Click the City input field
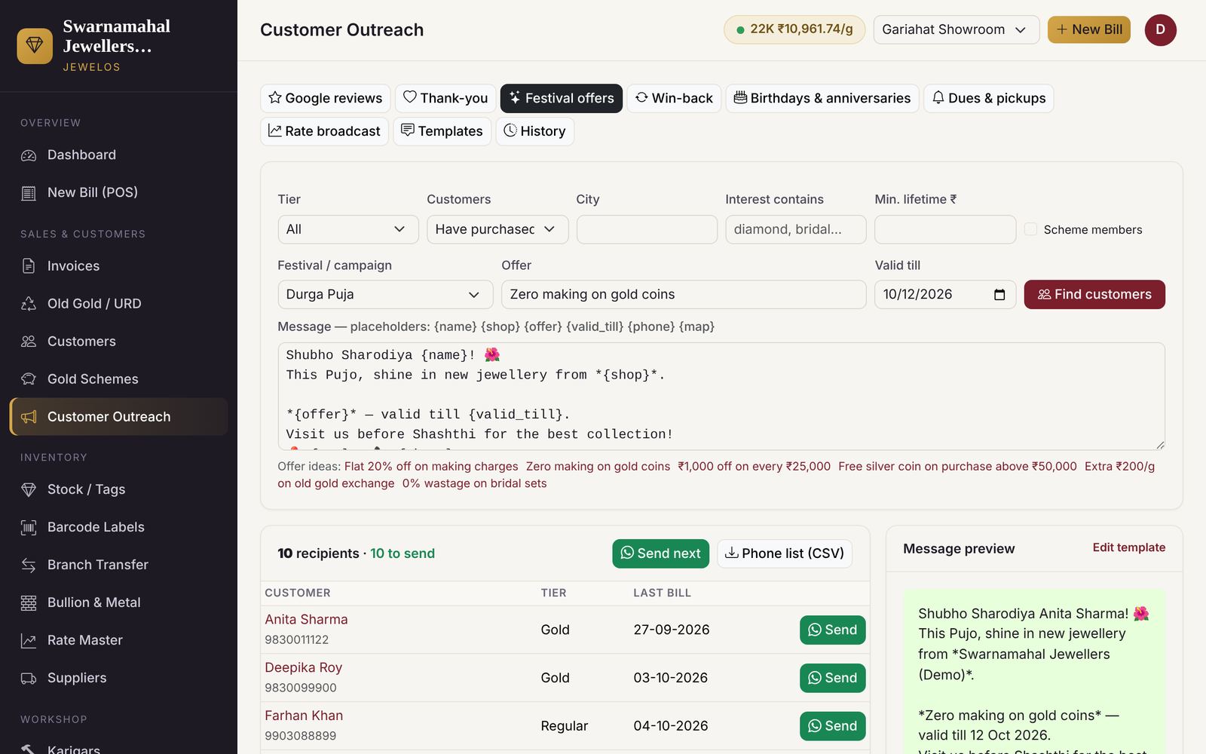The height and width of the screenshot is (754, 1206). click(647, 229)
